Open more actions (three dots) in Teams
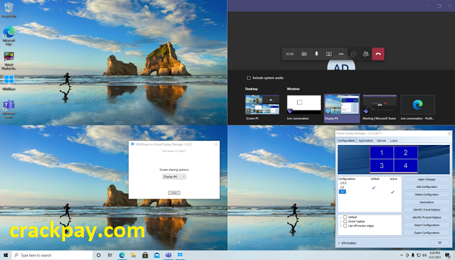455x260 pixels. pyautogui.click(x=341, y=54)
